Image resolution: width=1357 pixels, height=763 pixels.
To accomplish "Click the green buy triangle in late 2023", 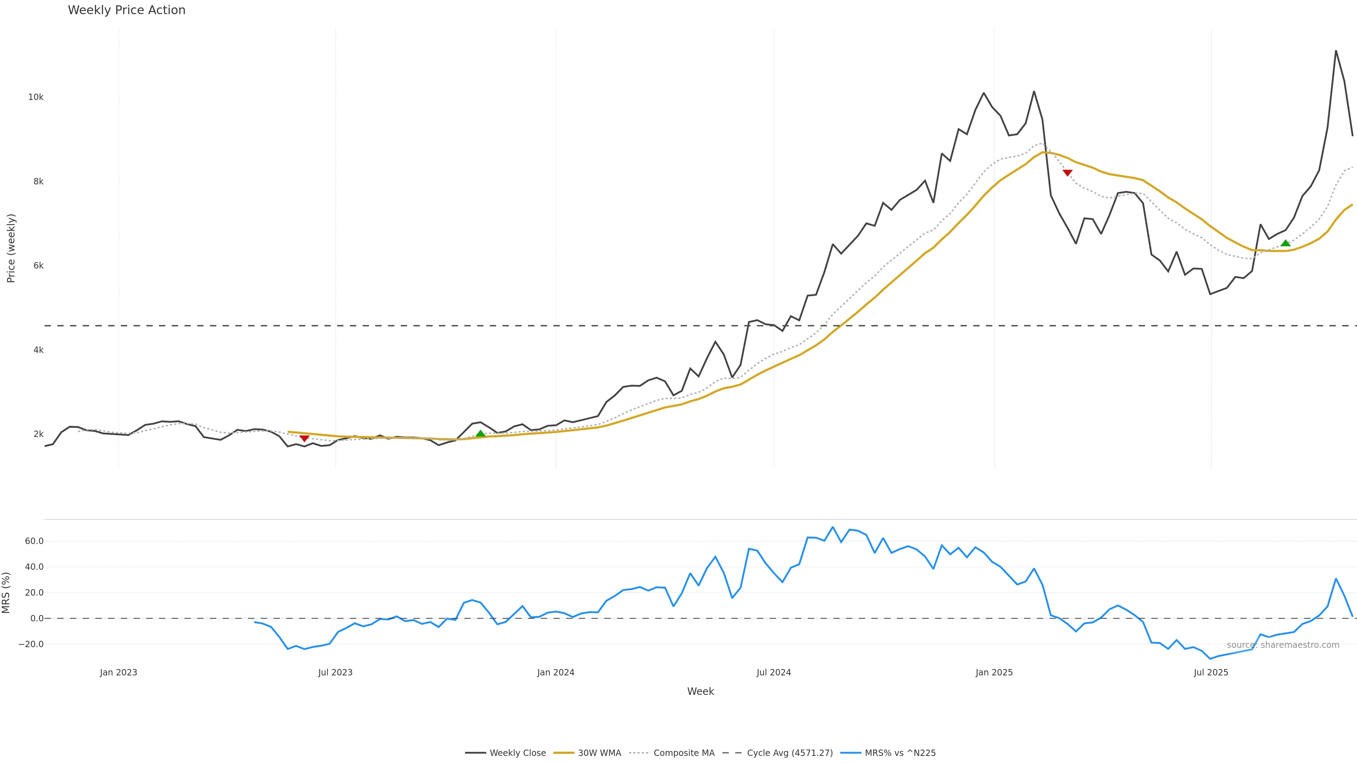I will [481, 434].
